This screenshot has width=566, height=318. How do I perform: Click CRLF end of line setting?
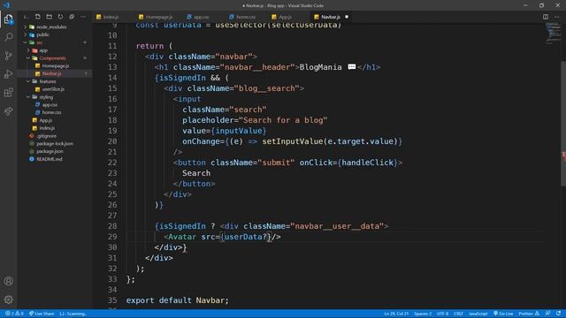coord(458,314)
